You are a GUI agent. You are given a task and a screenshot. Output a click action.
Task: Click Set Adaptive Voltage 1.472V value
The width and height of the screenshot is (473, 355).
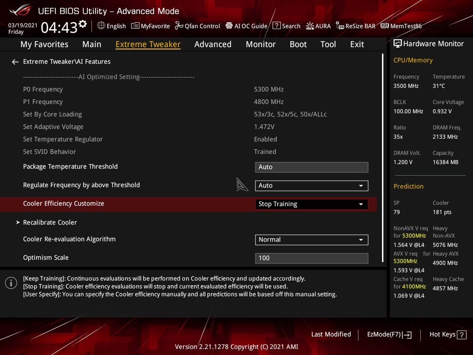pos(264,127)
